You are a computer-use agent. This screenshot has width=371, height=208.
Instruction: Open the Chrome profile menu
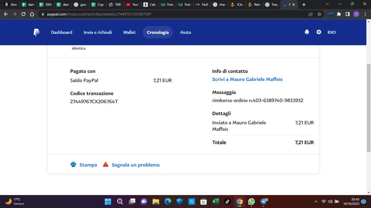[356, 14]
